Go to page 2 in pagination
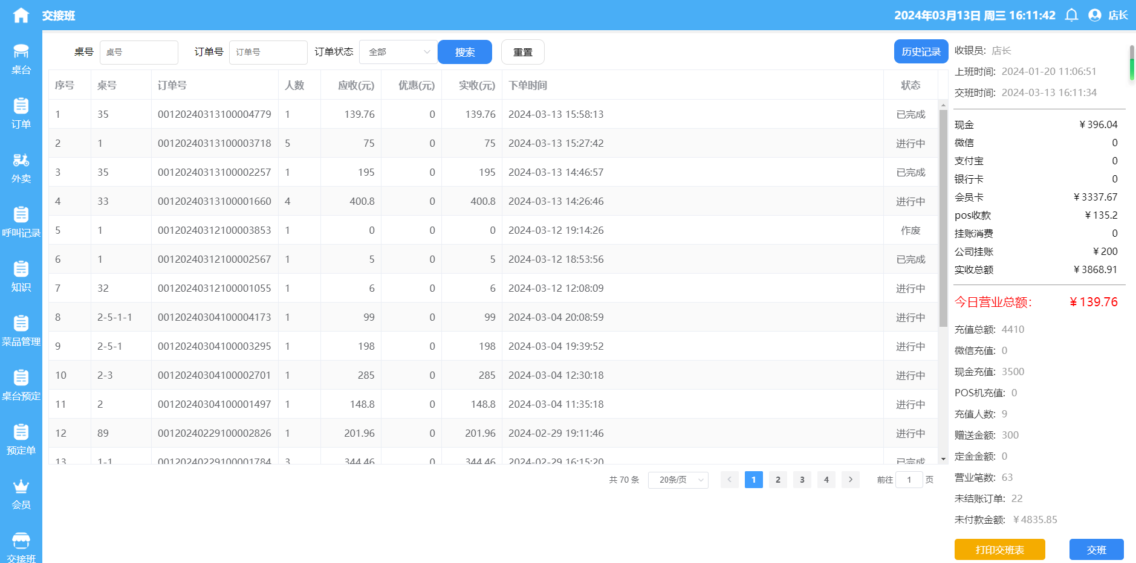1136x563 pixels. point(778,480)
